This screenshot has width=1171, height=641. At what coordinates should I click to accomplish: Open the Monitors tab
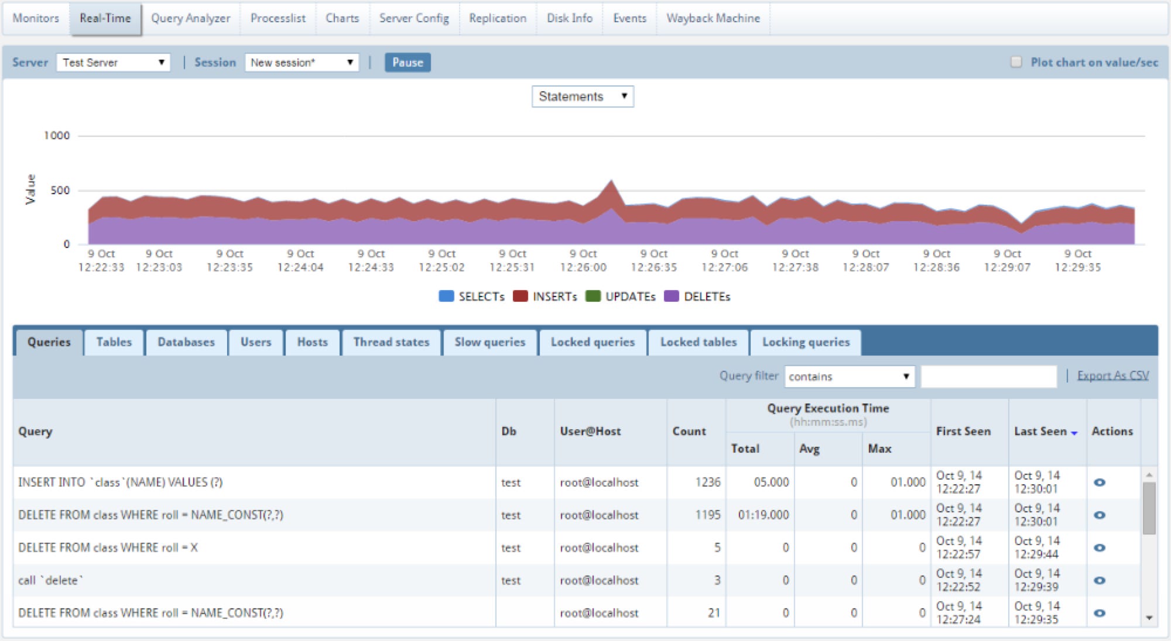point(36,18)
